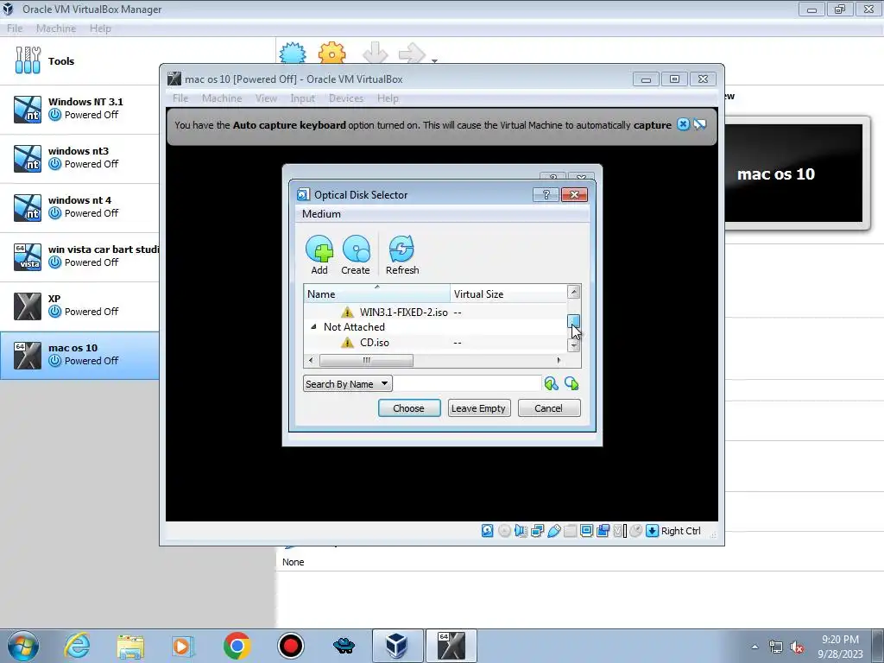Open the Manager window's Machine menu
The width and height of the screenshot is (884, 663).
click(56, 28)
